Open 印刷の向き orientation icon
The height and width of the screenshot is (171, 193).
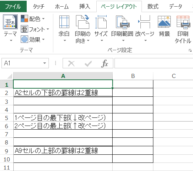point(82,22)
